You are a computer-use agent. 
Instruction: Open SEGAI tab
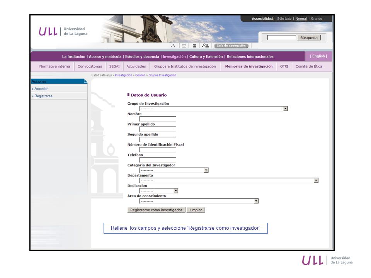[x=114, y=66]
